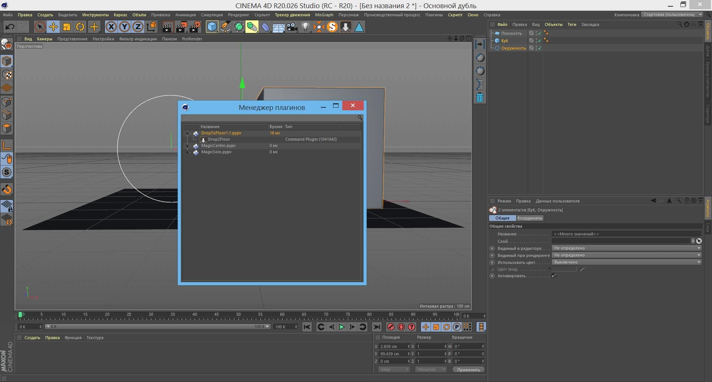Open the Файл menu in the main menu bar

click(x=7, y=15)
